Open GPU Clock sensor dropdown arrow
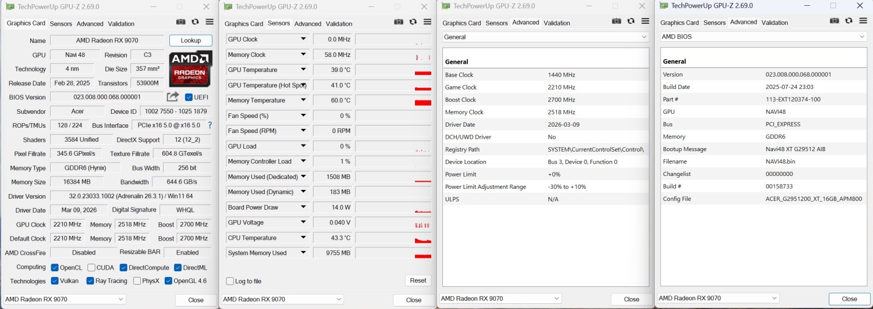Image resolution: width=873 pixels, height=309 pixels. 303,39
